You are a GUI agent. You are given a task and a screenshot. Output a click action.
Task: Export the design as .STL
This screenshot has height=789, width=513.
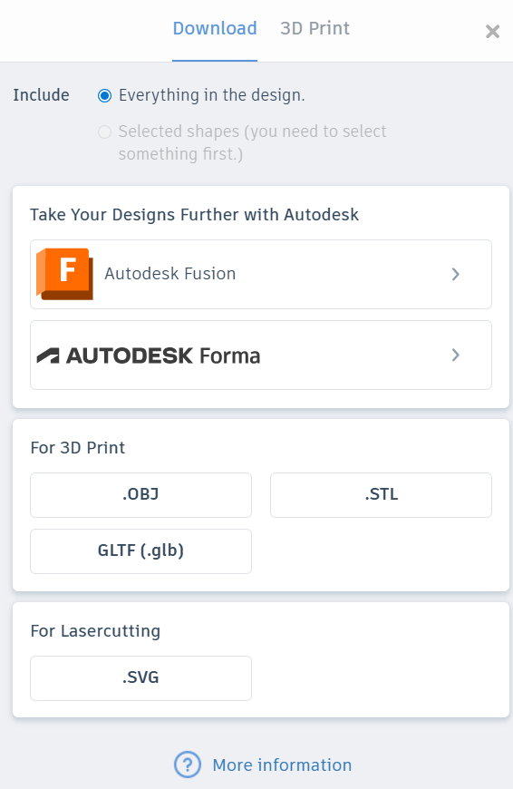(381, 494)
